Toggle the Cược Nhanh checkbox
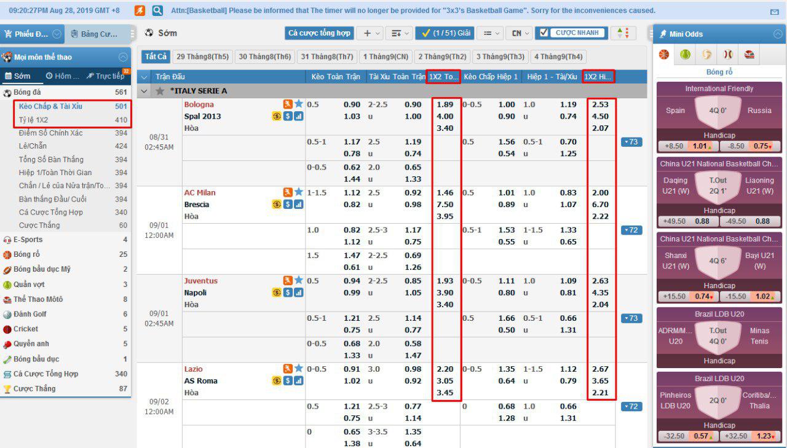 [543, 33]
